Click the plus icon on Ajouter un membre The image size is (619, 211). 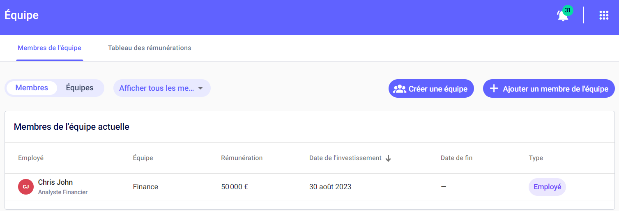tap(494, 89)
